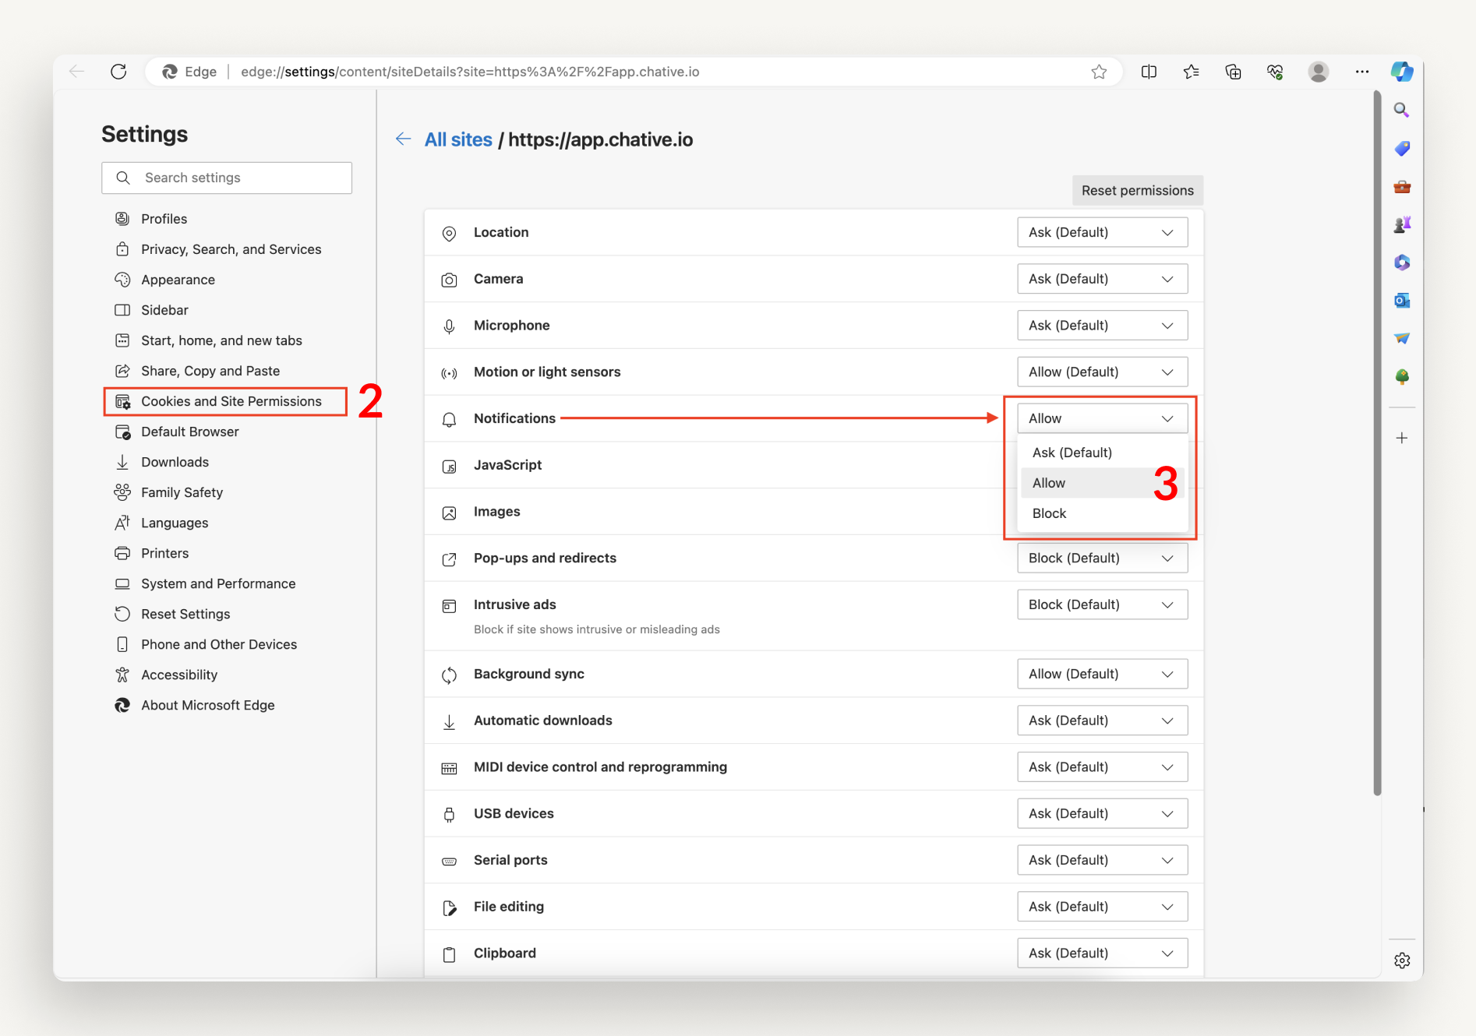Image resolution: width=1476 pixels, height=1036 pixels.
Task: Open the Collections toolbar icon
Action: 1233,72
